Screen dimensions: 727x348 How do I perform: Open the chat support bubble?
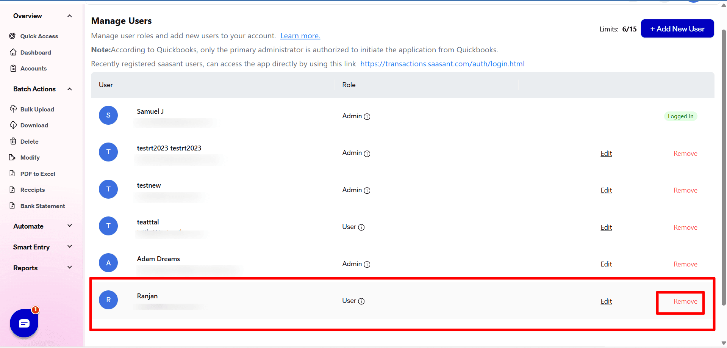[x=24, y=323]
